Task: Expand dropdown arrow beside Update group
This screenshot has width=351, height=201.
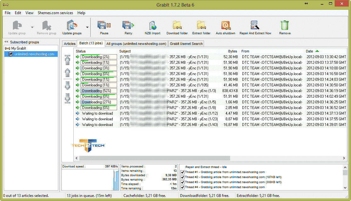Action: (x=32, y=27)
